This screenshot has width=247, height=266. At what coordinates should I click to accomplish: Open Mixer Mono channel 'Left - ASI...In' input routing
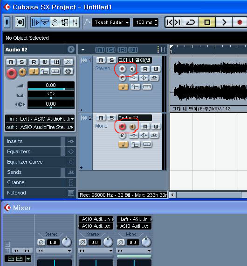coord(134,219)
